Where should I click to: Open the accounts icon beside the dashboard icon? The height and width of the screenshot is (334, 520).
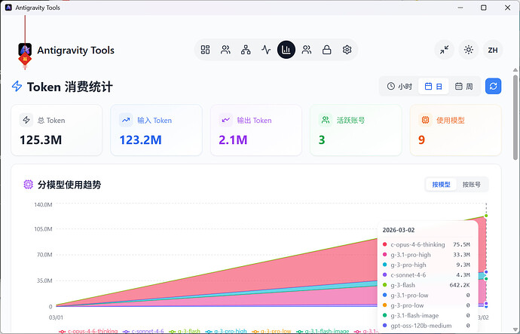(225, 50)
